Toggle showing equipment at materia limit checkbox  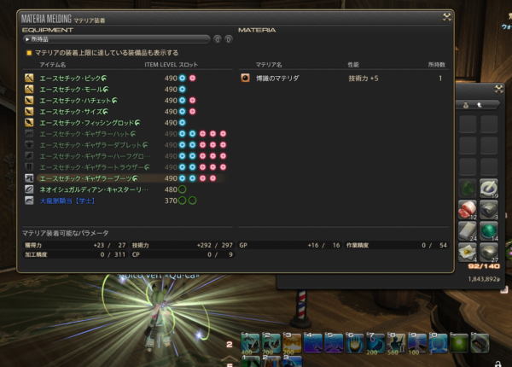pyautogui.click(x=28, y=52)
